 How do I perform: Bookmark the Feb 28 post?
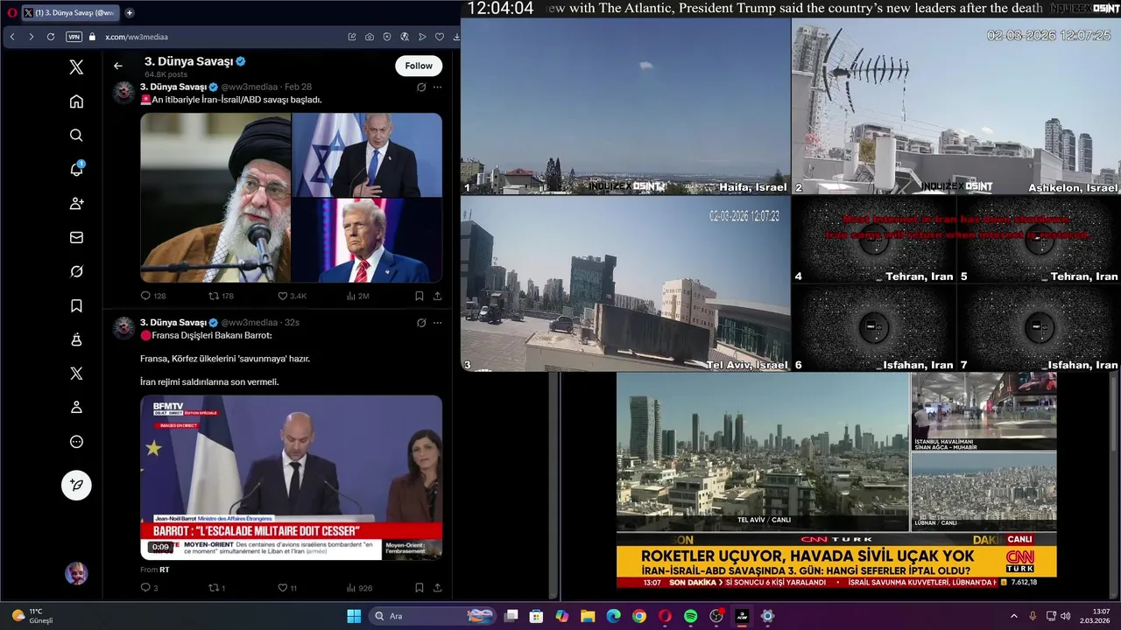click(419, 296)
